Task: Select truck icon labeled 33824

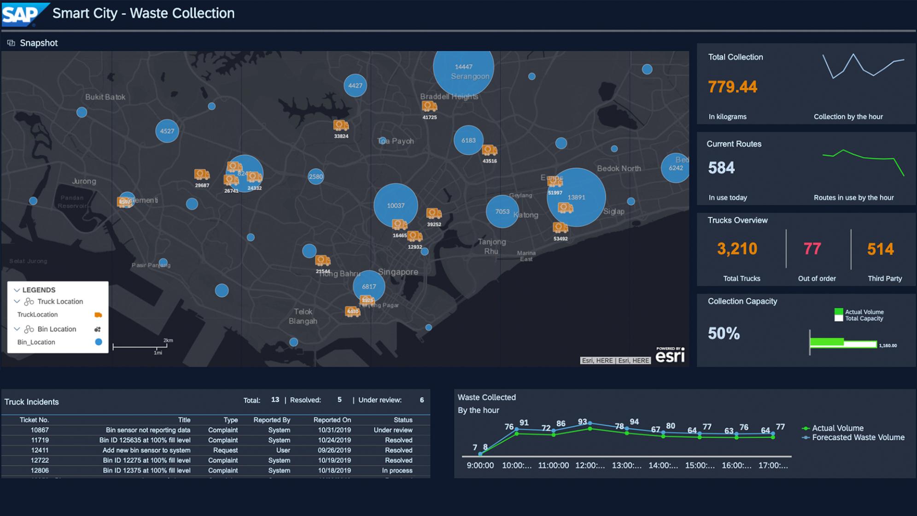Action: click(341, 125)
